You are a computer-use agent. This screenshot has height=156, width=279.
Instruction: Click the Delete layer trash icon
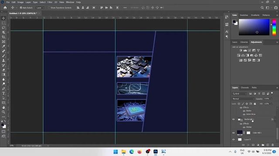273,145
